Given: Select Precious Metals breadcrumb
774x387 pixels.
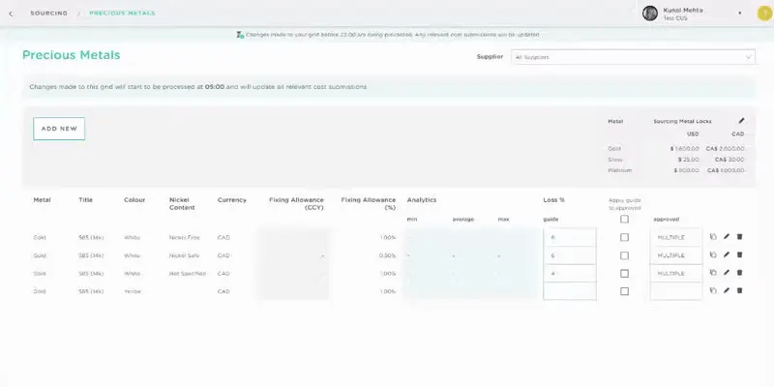Looking at the screenshot, I should 122,14.
